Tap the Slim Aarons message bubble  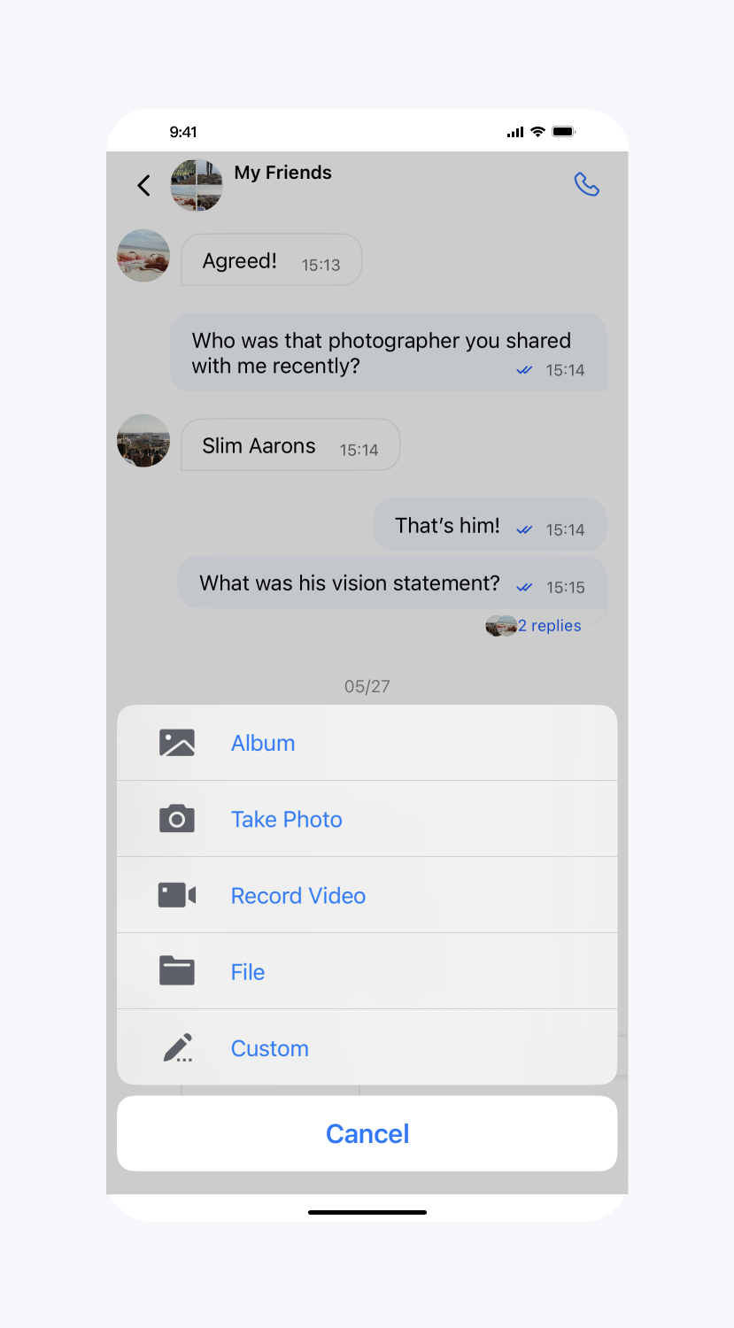(290, 444)
